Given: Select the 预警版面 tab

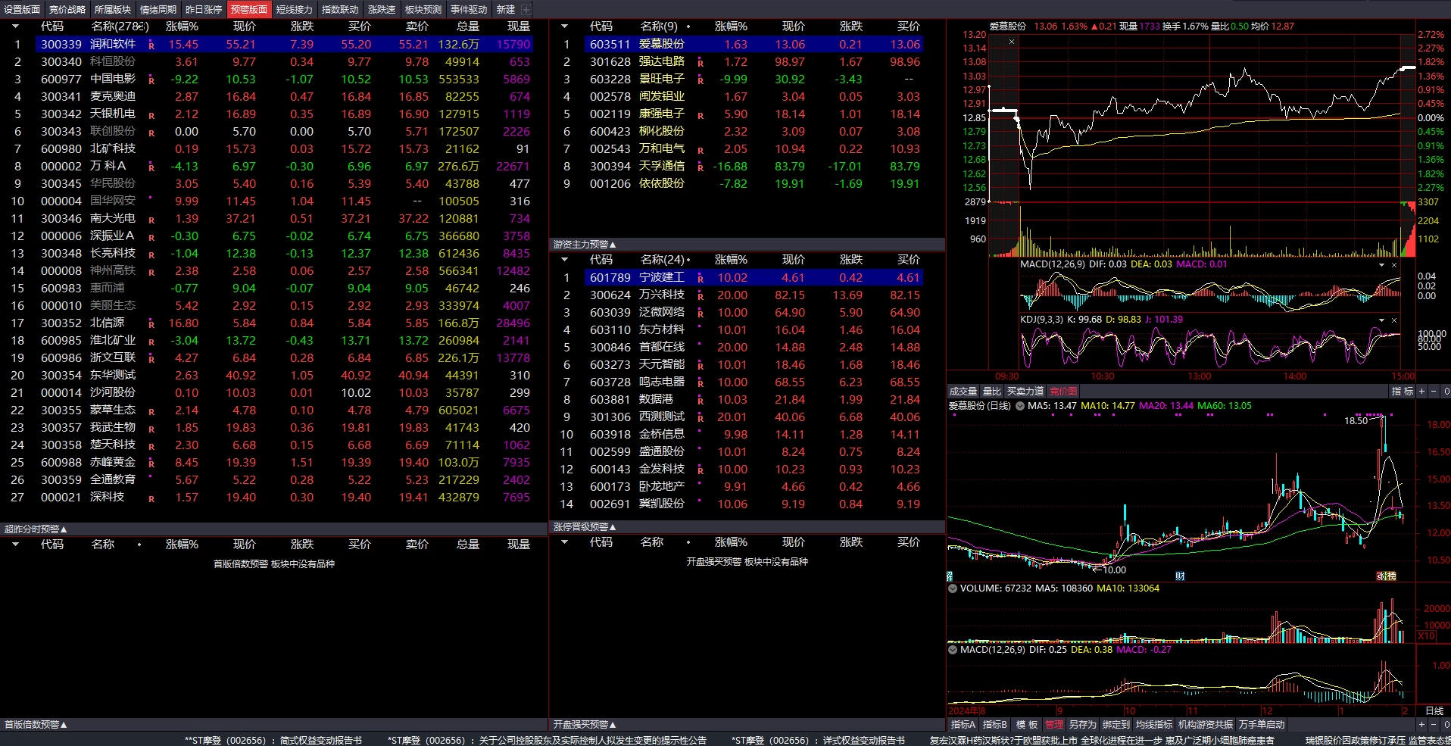Looking at the screenshot, I should tap(249, 9).
